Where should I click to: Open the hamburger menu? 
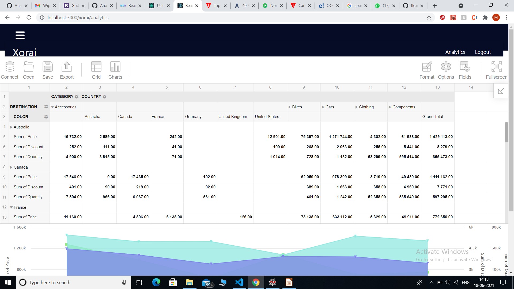click(x=20, y=35)
